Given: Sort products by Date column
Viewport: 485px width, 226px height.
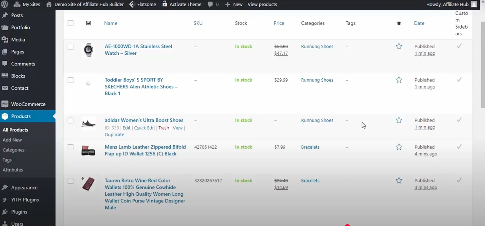Looking at the screenshot, I should click(419, 23).
